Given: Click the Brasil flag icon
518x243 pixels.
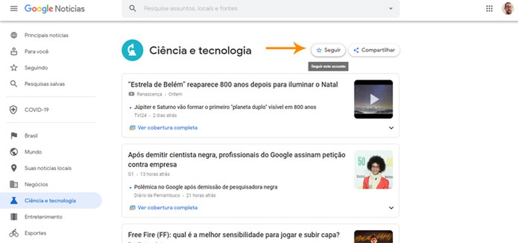Looking at the screenshot, I should (14, 136).
